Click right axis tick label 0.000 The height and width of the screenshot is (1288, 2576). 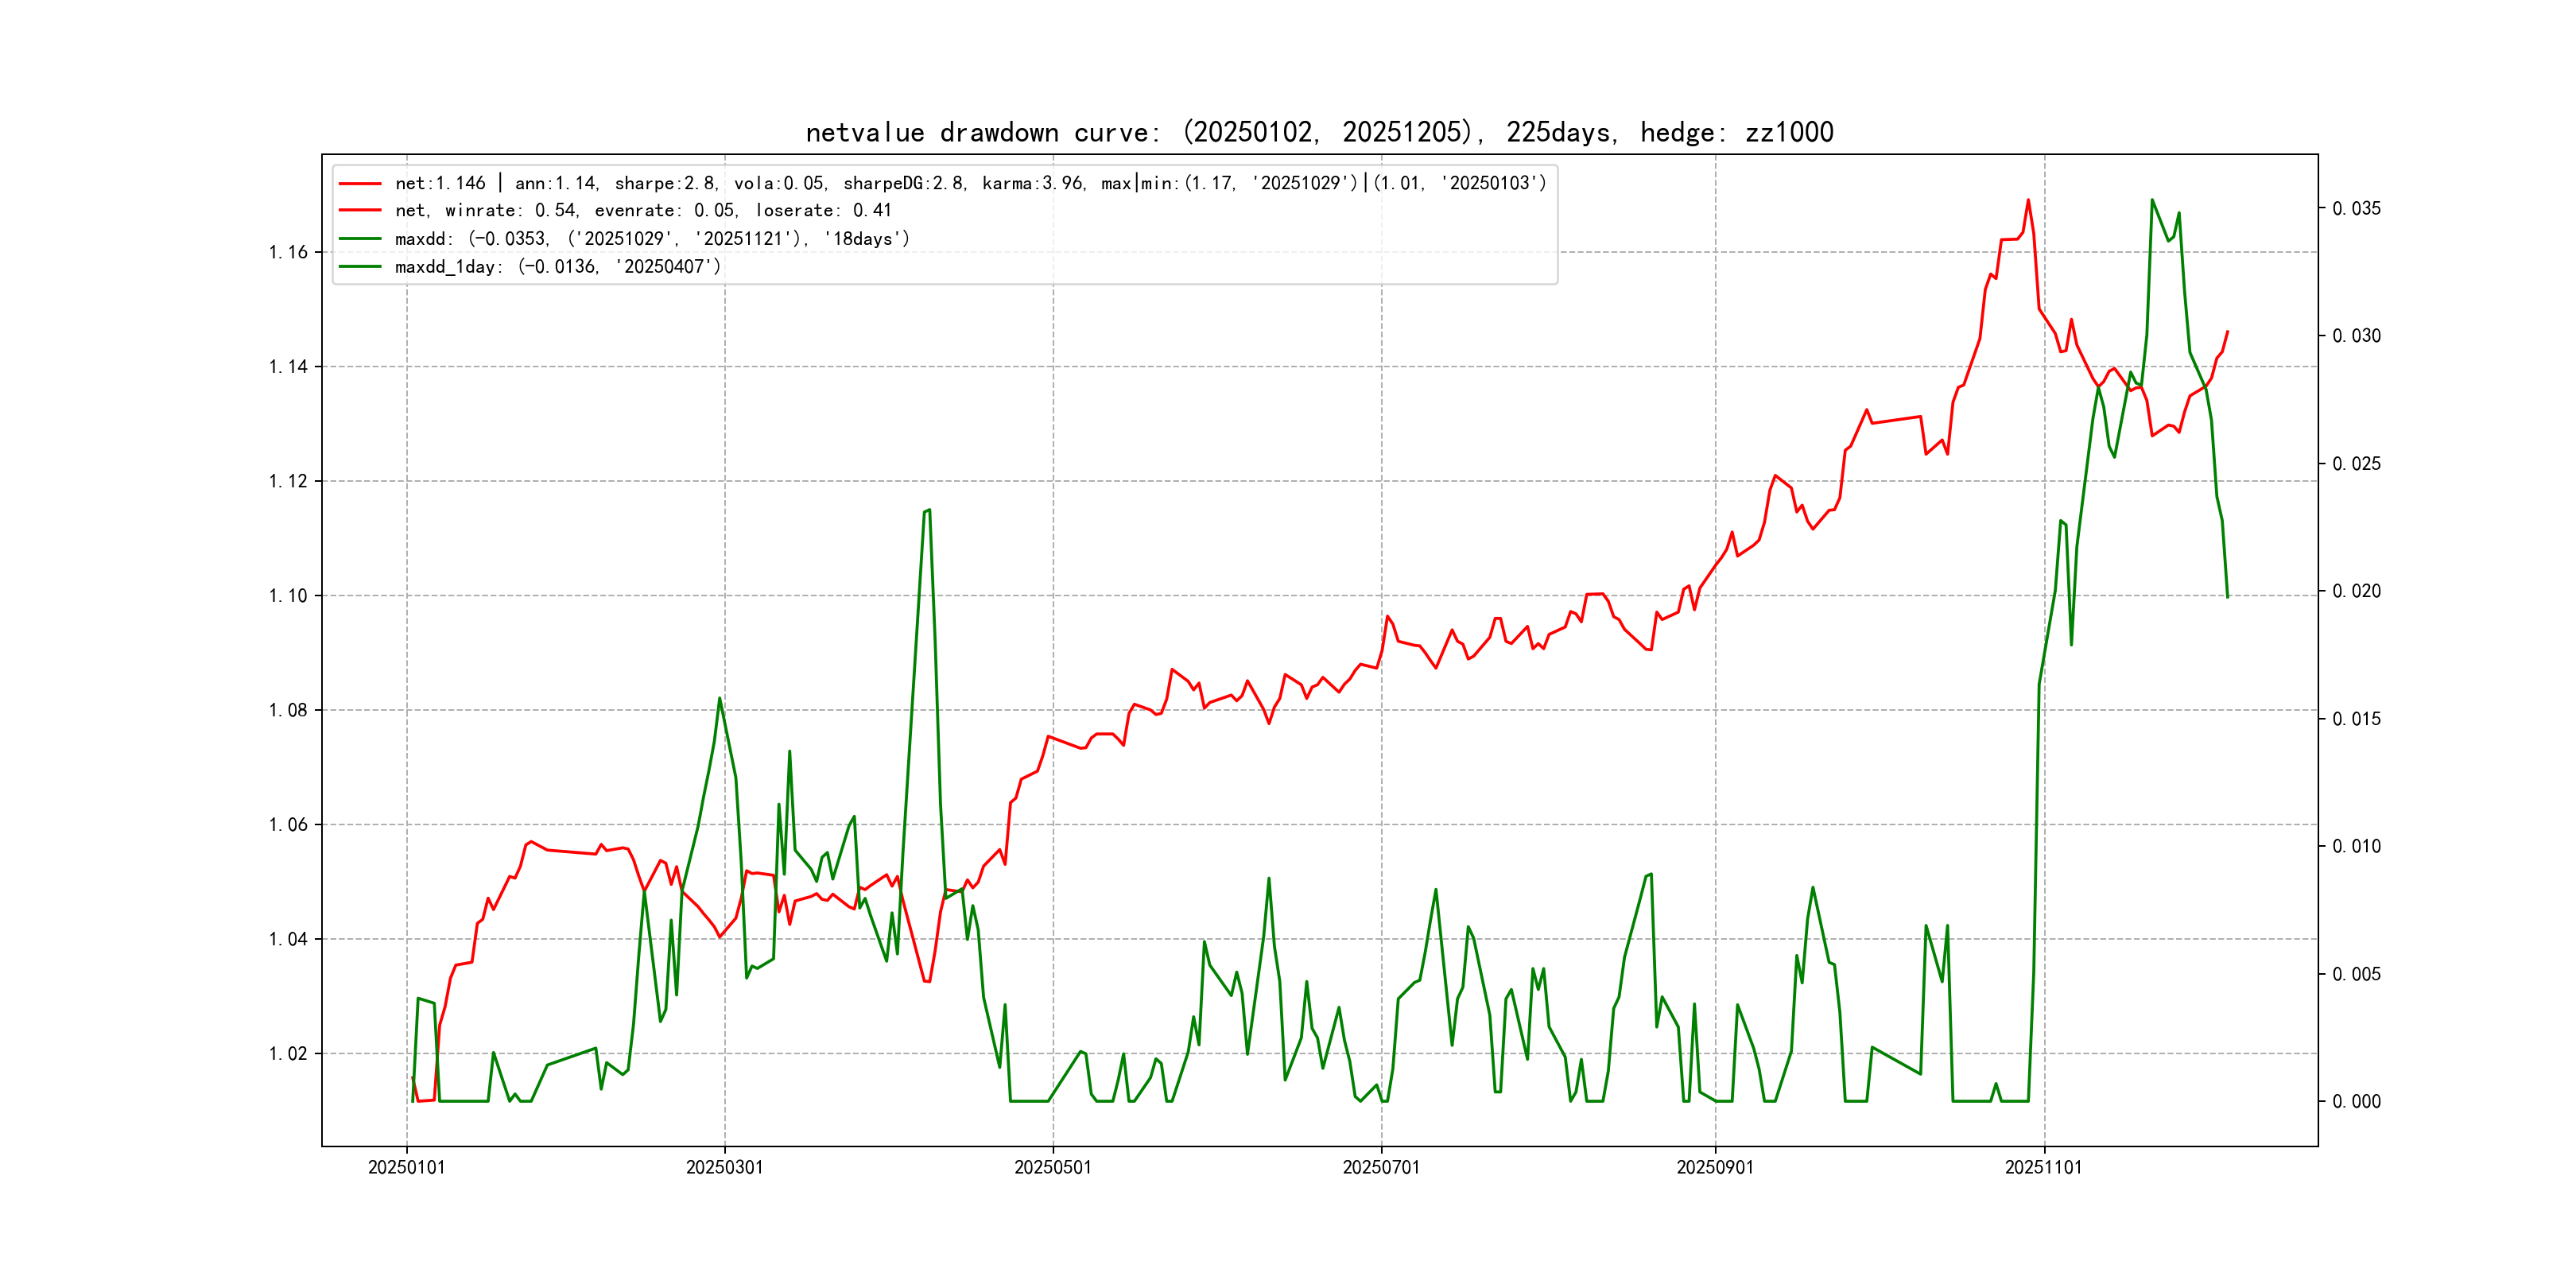[x=2356, y=1102]
